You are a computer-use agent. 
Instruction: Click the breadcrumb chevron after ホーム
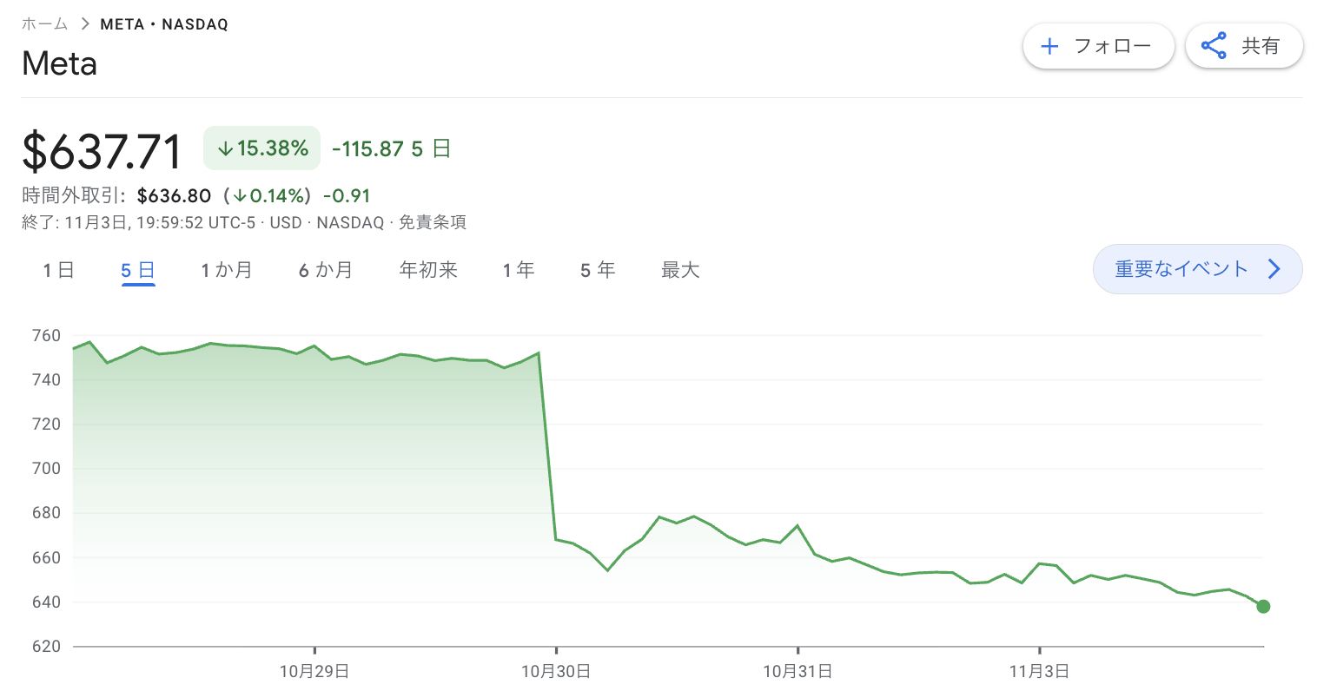[x=84, y=24]
